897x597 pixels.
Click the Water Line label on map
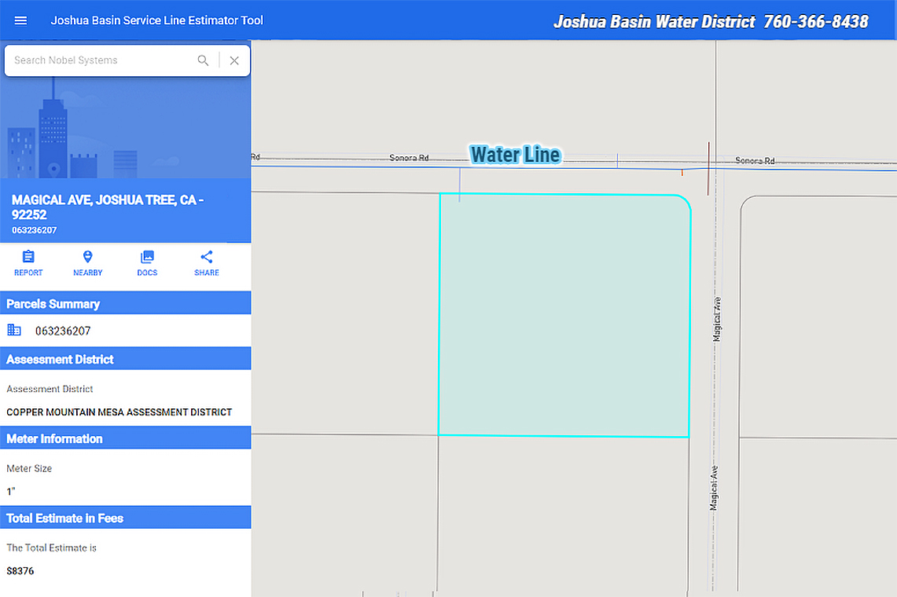tap(516, 155)
